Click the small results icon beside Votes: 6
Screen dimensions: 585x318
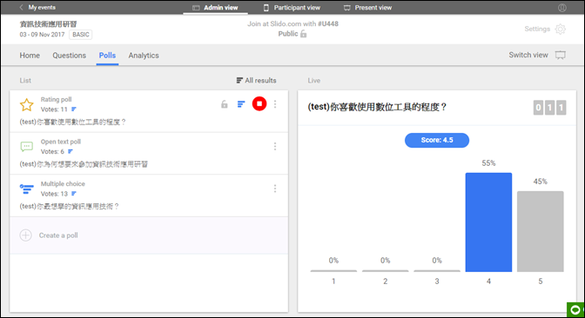point(71,151)
